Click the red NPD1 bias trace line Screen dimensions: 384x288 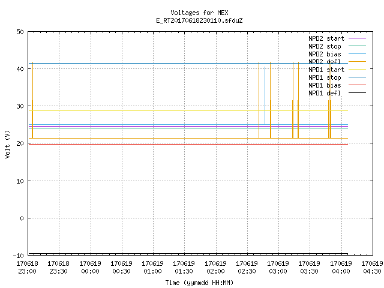click(x=188, y=144)
